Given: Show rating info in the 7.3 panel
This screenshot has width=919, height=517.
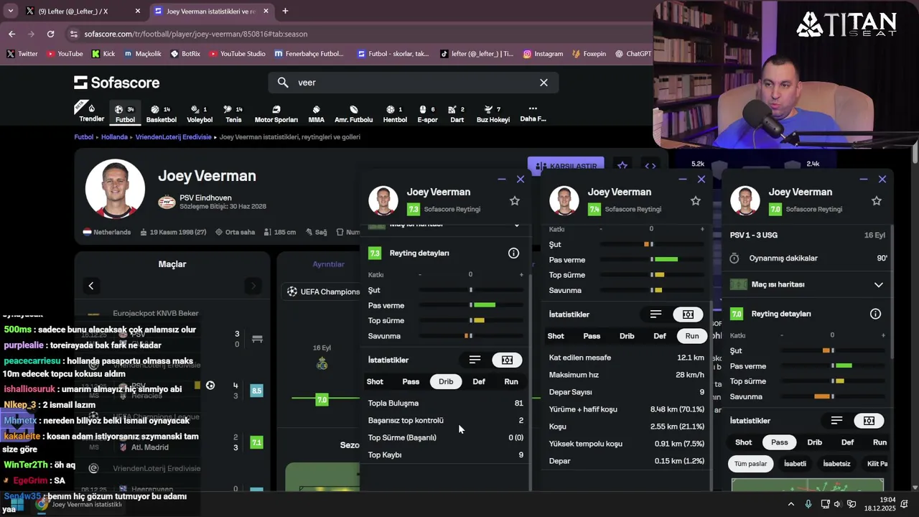Looking at the screenshot, I should pyautogui.click(x=513, y=253).
